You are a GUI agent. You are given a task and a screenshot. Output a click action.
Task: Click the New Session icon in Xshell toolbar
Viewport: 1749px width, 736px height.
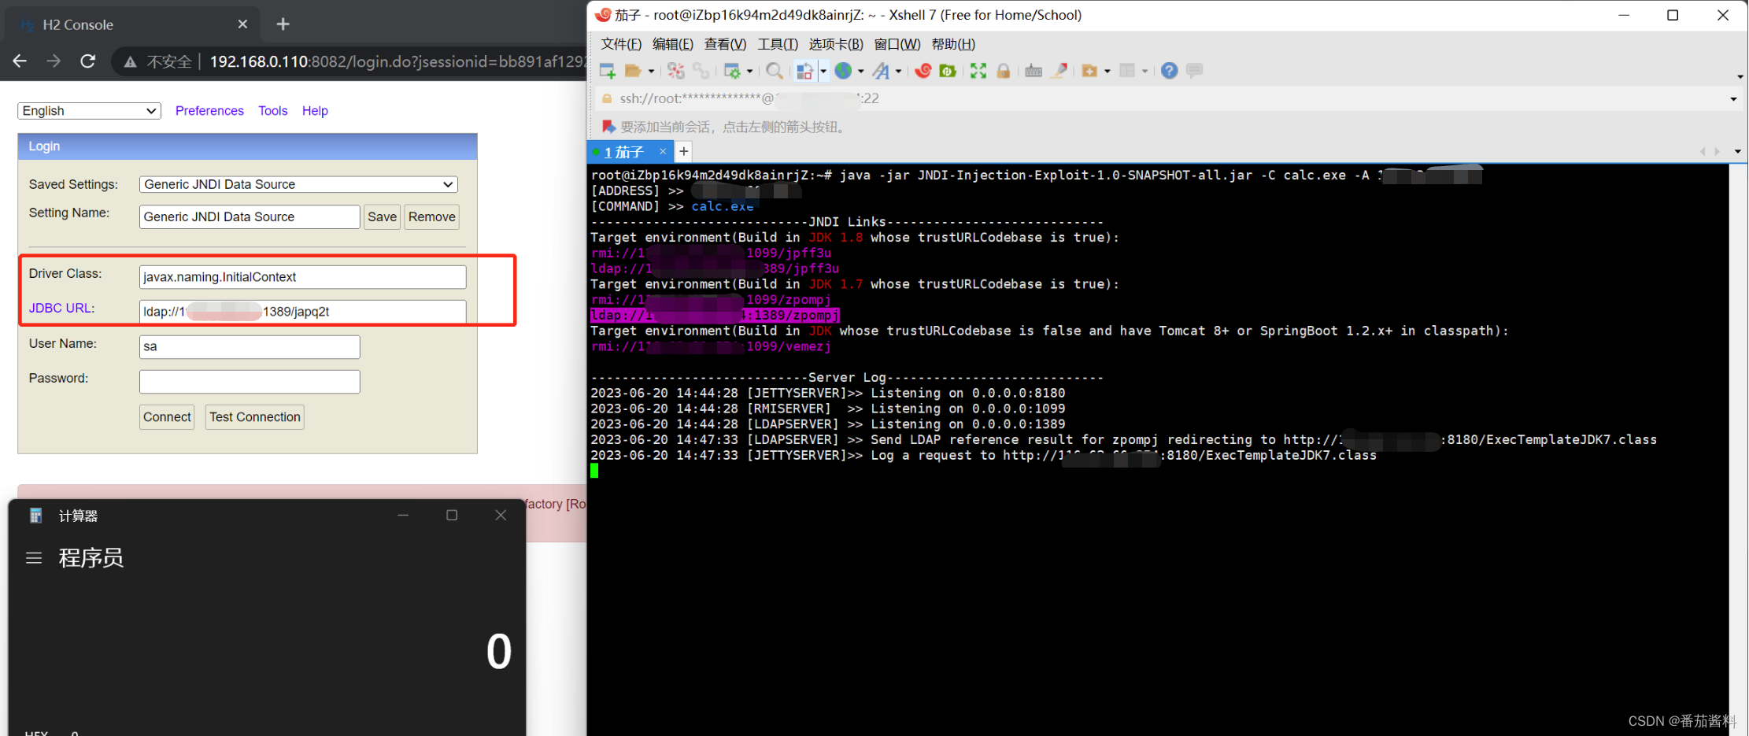pos(607,71)
